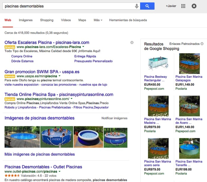Click Cerca de 418,000 resultados text

tap(36, 33)
